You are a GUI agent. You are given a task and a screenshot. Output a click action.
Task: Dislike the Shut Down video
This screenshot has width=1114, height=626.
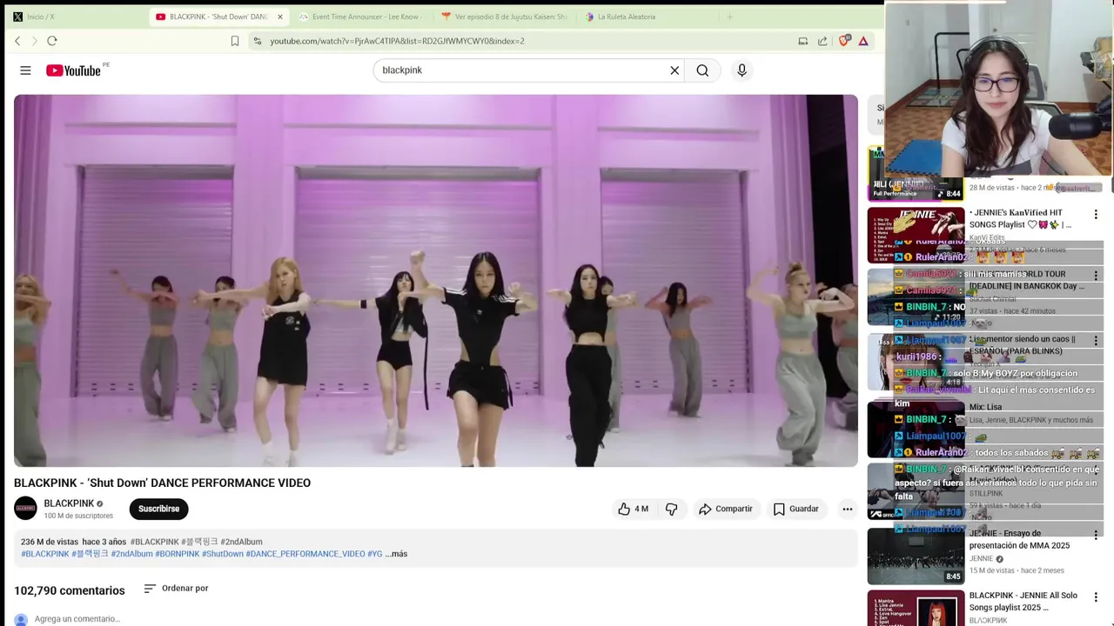[x=671, y=509]
